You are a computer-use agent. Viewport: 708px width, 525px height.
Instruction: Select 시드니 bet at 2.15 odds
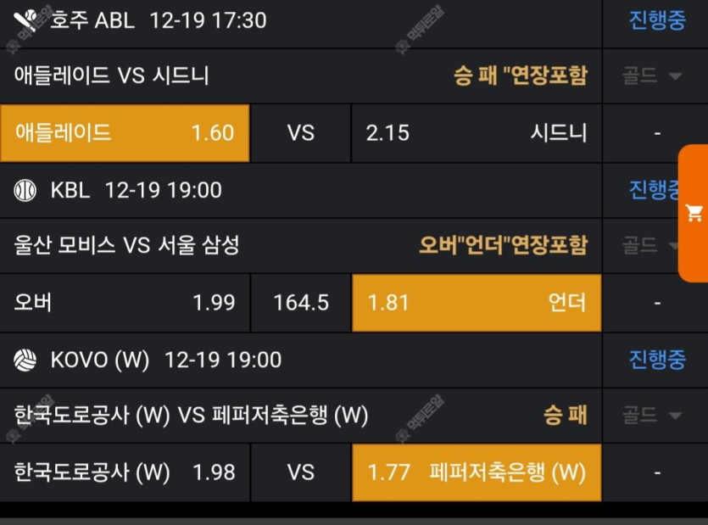click(476, 133)
